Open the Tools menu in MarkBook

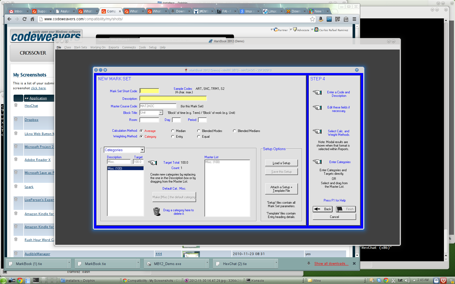[x=142, y=47]
